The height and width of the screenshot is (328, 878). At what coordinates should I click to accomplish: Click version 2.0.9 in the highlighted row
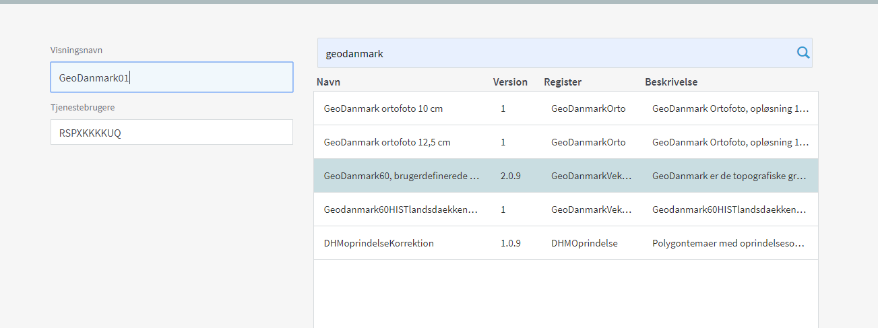(x=511, y=176)
